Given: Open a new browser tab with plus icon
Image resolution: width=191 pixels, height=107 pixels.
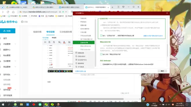Looking at the screenshot, I should (112, 7).
